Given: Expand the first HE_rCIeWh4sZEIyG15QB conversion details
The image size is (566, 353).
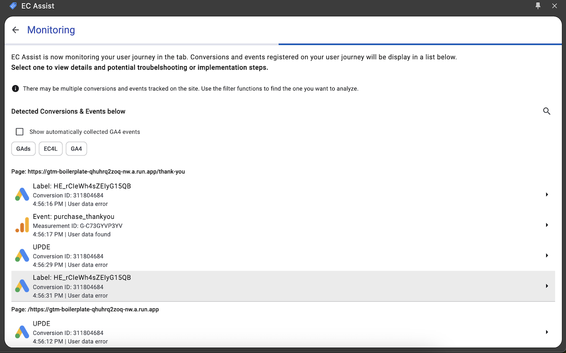Looking at the screenshot, I should point(547,194).
